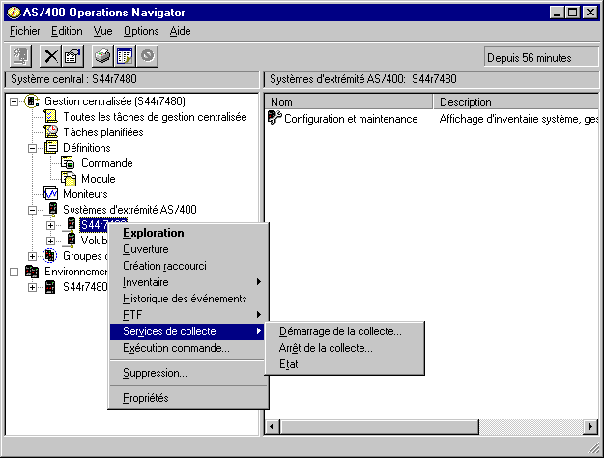Click the Description column header

pyautogui.click(x=516, y=102)
